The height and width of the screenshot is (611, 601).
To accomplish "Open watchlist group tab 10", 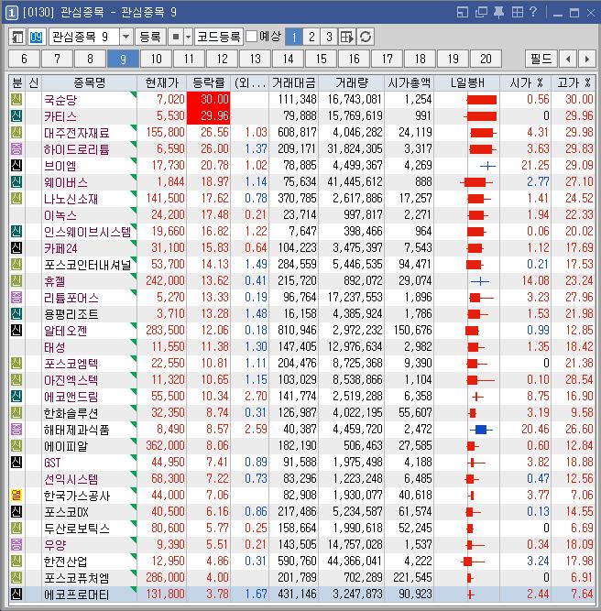I will tap(157, 59).
